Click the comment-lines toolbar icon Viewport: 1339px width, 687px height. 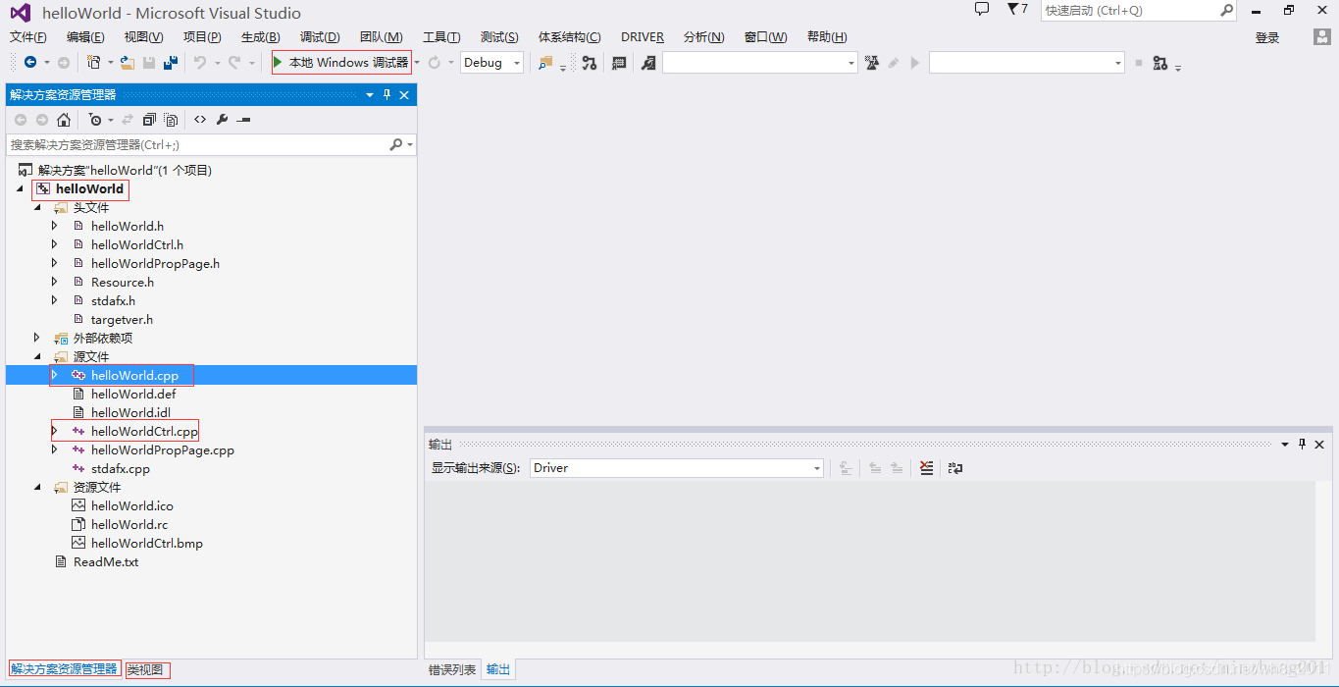(619, 62)
